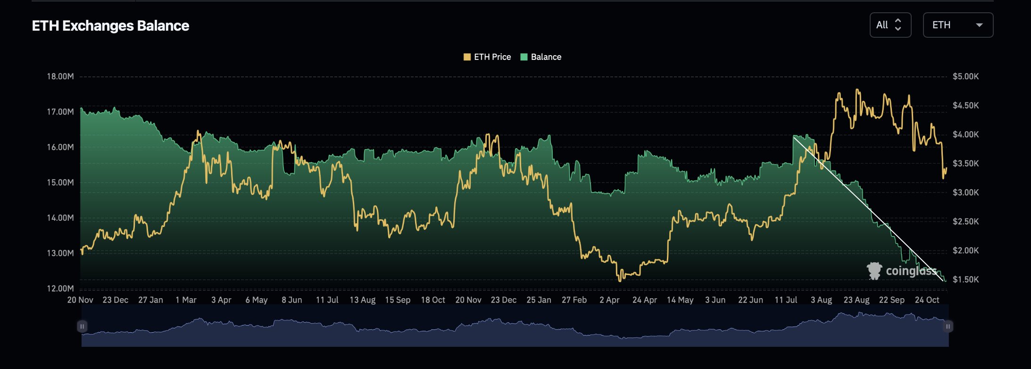Open the All selector dropdown
1031x369 pixels.
tap(890, 25)
